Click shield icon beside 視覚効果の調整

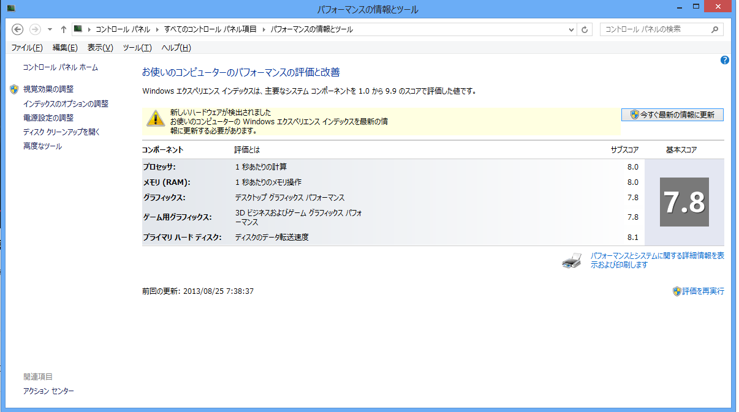click(x=15, y=89)
